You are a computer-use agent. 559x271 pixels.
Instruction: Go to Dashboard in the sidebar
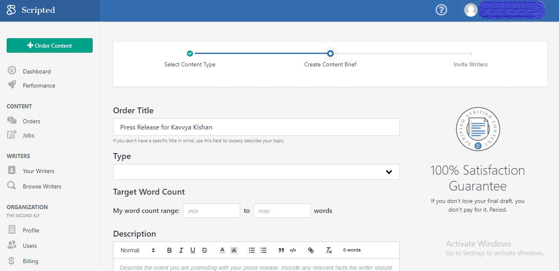pyautogui.click(x=37, y=71)
